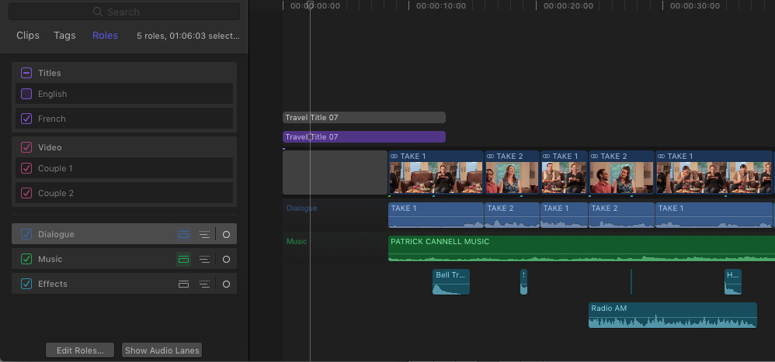The image size is (775, 362).
Task: Focus the Dialogue role circle button
Action: 226,234
